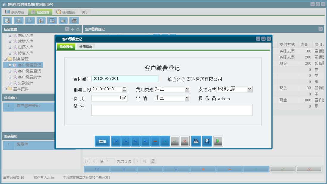Click the green play arrow button in dialog
327x184 pixels.
tap(218, 141)
